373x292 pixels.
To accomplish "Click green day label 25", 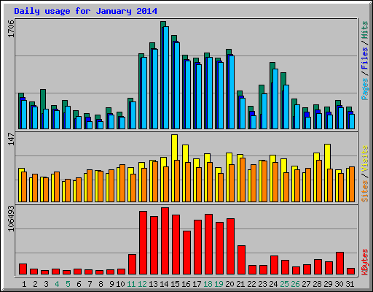I will pos(284,284).
